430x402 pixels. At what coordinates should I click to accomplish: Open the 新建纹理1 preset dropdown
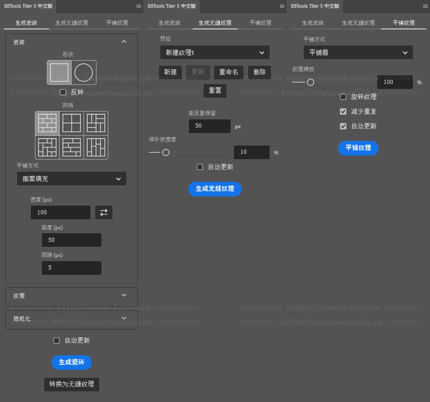215,52
